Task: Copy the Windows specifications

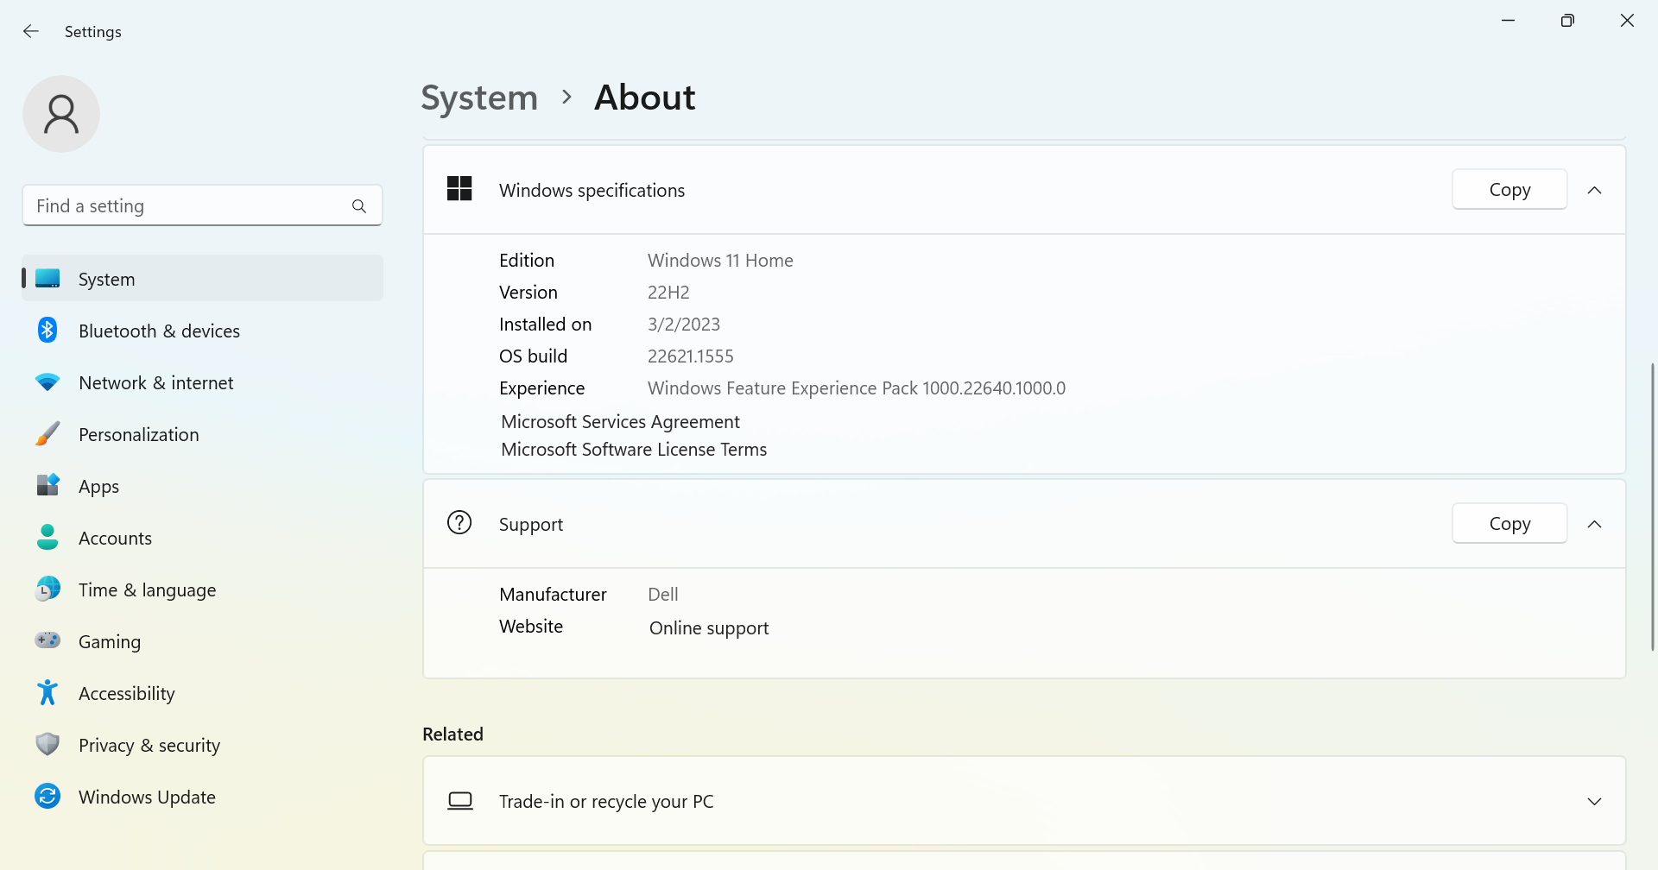Action: [x=1509, y=189]
